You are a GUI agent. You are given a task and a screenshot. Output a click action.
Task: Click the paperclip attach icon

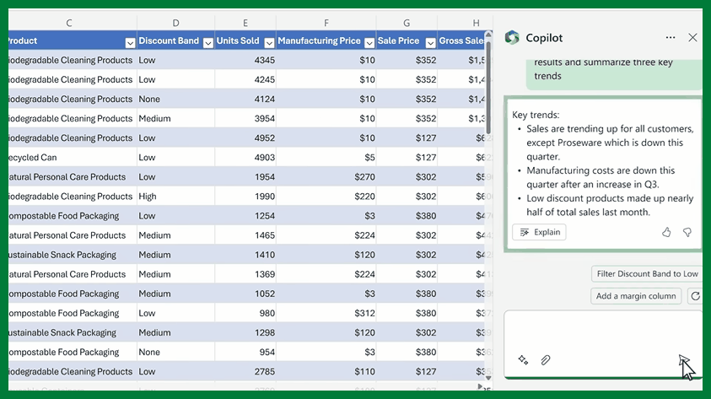click(x=546, y=360)
